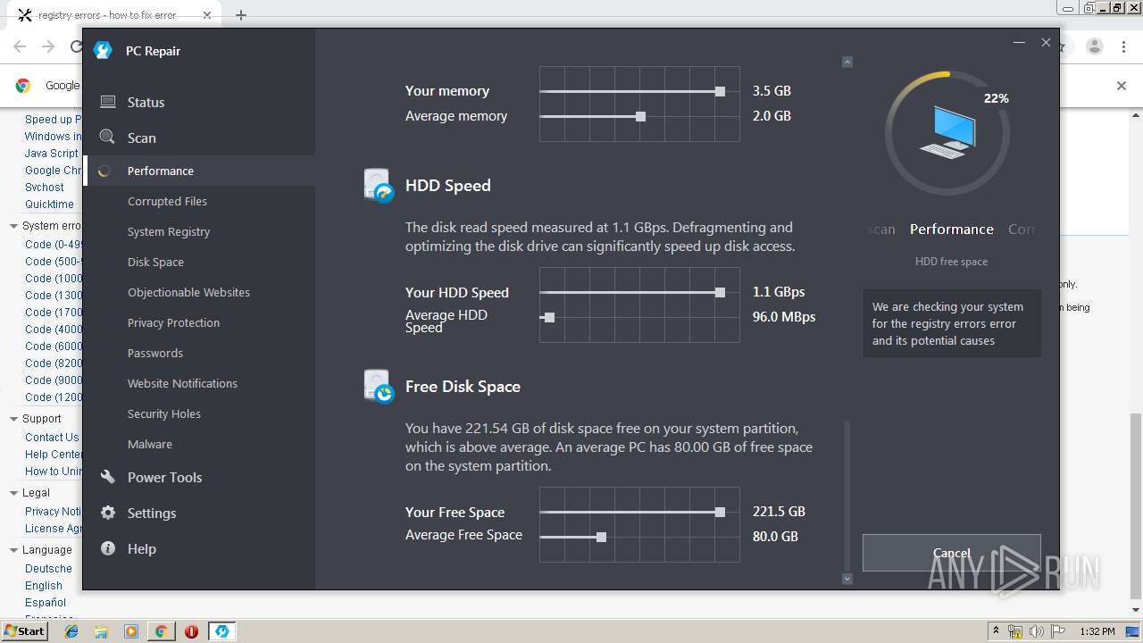Screen dimensions: 1143x643
Task: Click the Your HDD Speed slider handle
Action: [720, 292]
